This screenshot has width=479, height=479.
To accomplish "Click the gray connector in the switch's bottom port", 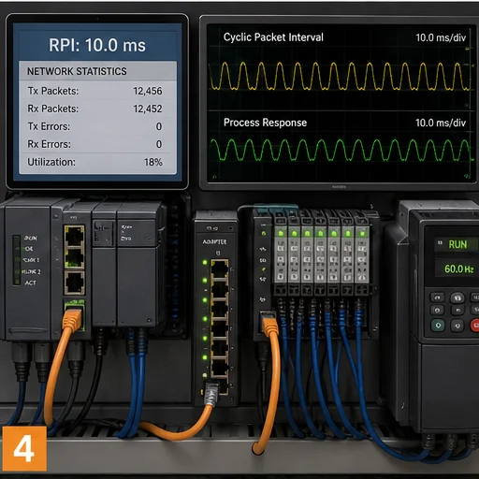I will point(211,393).
